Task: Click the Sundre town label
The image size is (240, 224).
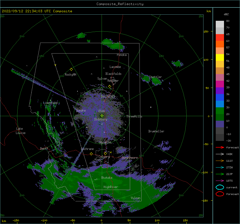Action: (81, 110)
